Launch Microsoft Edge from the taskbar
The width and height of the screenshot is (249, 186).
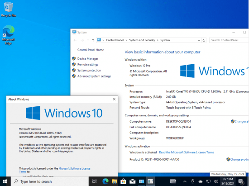coord(105,181)
